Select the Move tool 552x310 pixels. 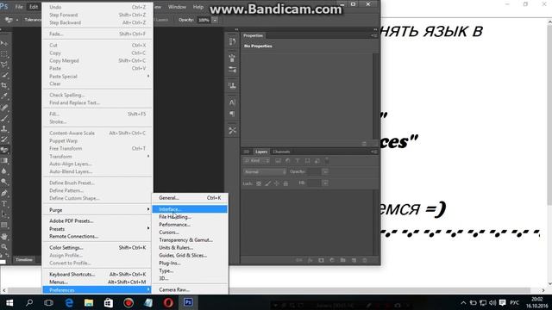pyautogui.click(x=4, y=44)
